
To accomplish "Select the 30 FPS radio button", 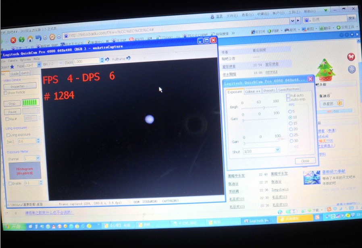I will (291, 141).
